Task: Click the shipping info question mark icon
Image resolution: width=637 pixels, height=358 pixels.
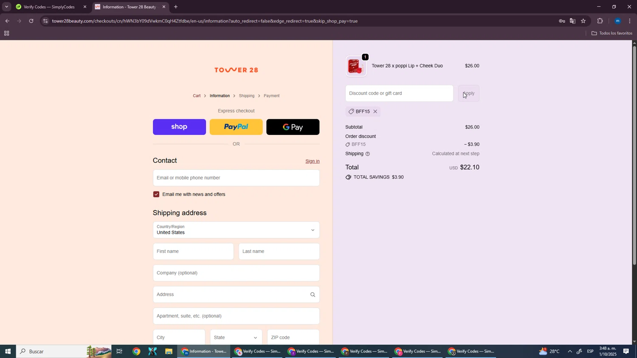Action: click(368, 154)
